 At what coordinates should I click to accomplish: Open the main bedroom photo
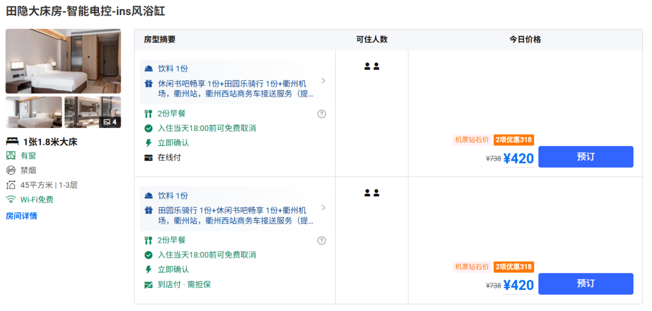[x=63, y=61]
